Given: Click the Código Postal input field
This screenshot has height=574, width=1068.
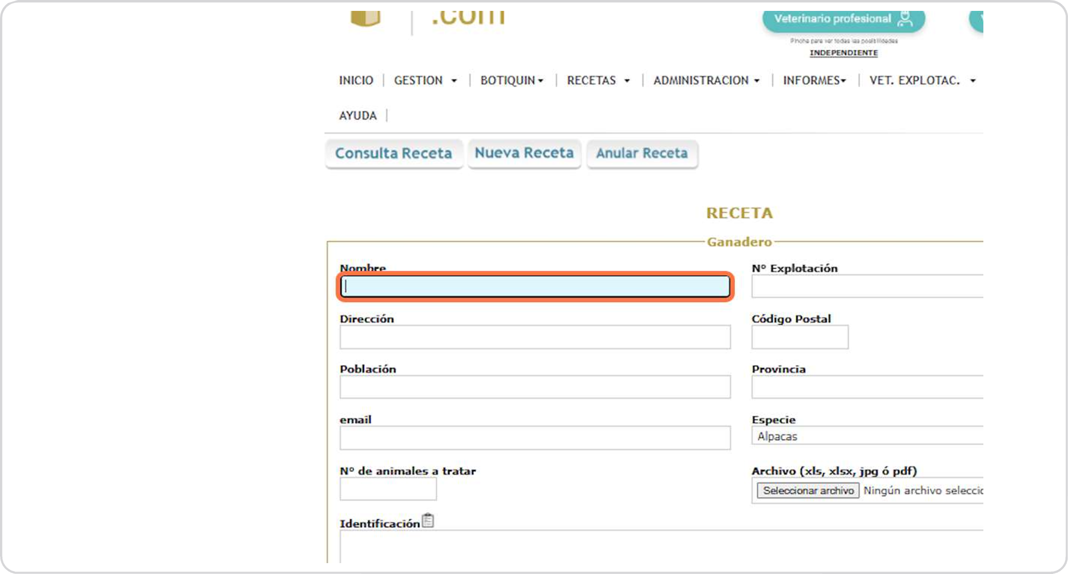Looking at the screenshot, I should [799, 337].
